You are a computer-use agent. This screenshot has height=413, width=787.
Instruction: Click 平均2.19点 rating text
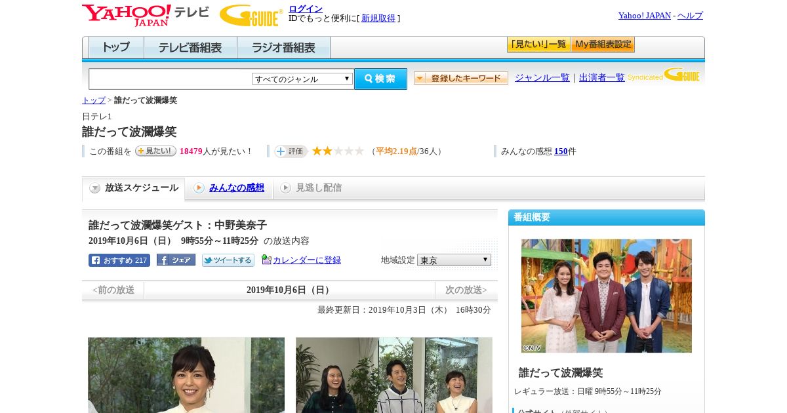pos(396,151)
